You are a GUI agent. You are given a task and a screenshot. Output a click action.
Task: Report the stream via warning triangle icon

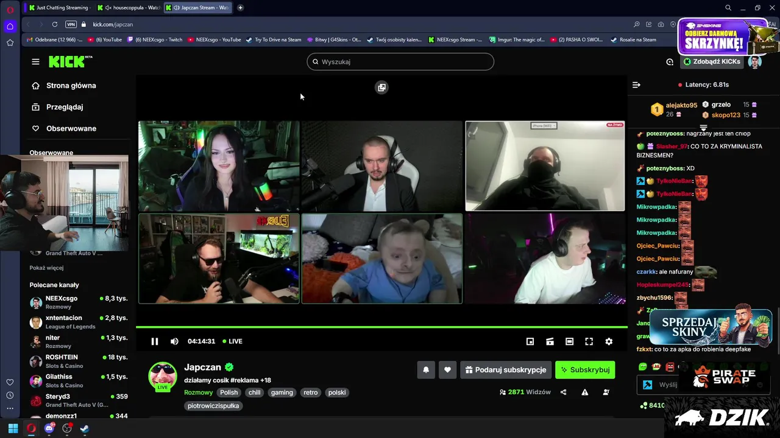pyautogui.click(x=584, y=392)
